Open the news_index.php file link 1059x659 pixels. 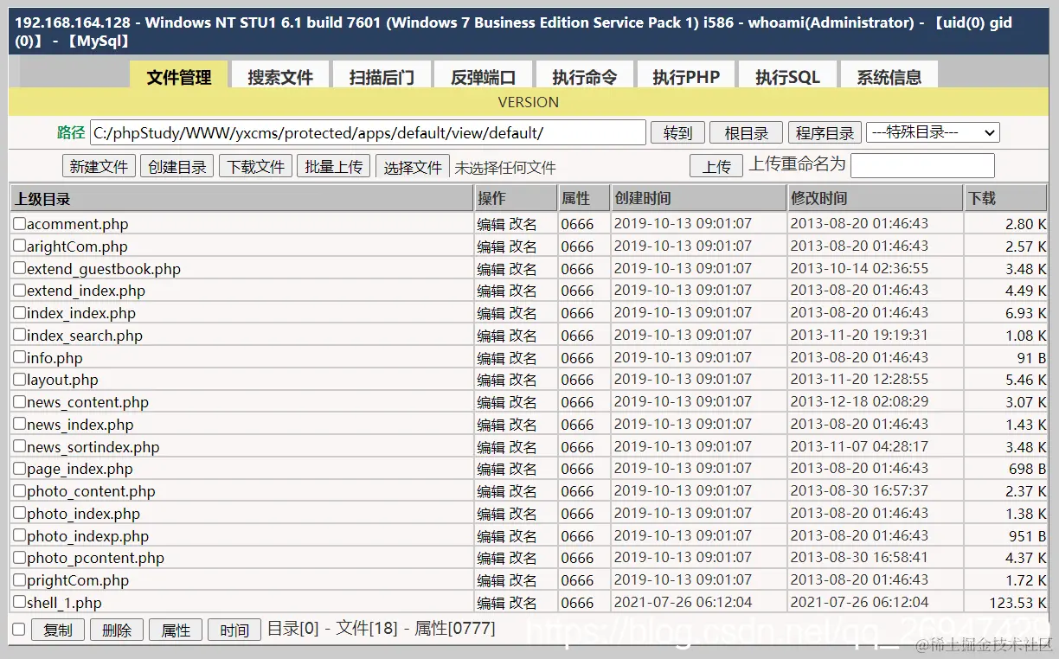tap(80, 425)
